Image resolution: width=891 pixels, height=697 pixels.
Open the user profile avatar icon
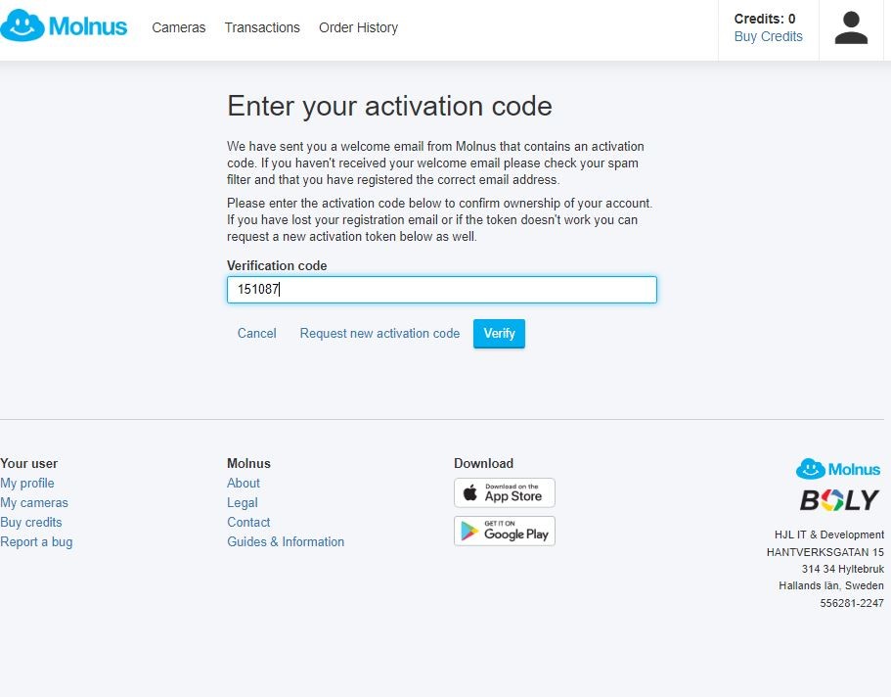851,28
